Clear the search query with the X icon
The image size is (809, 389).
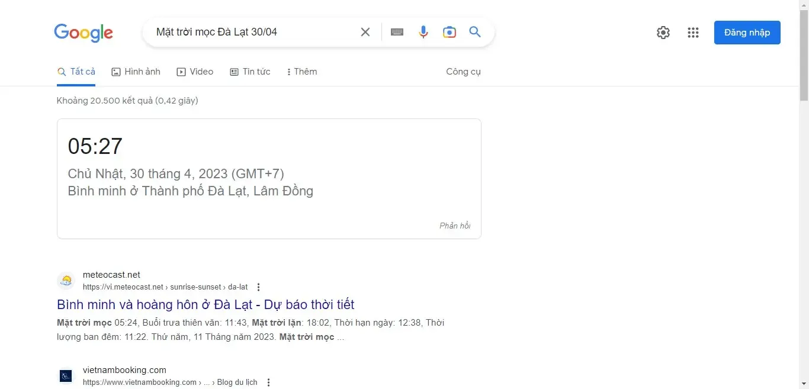pyautogui.click(x=365, y=32)
